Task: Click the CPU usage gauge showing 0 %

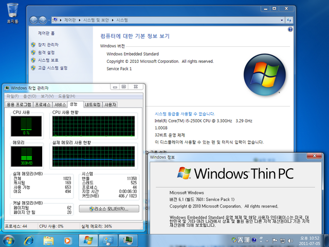Action: coord(26,126)
